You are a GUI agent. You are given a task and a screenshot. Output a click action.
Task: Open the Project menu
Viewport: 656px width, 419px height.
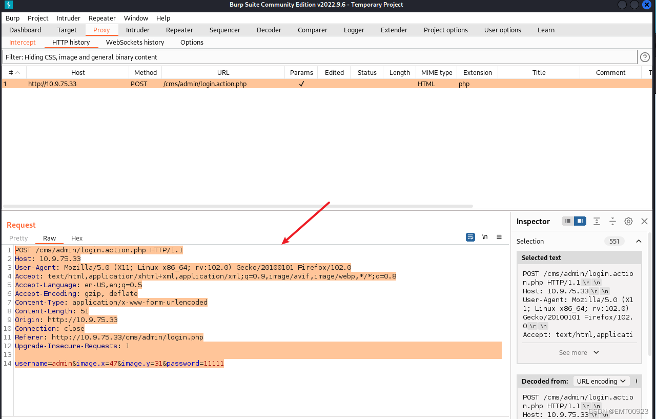(38, 18)
